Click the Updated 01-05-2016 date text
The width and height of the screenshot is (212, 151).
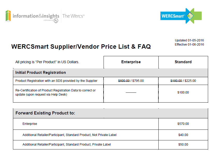coord(189,40)
